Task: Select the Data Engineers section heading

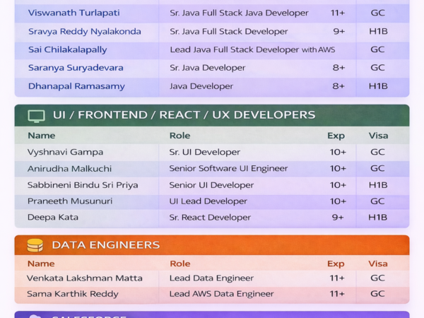Action: point(105,245)
